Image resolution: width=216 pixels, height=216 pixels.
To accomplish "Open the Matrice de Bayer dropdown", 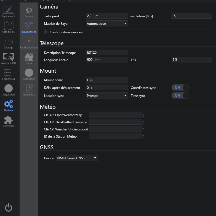I will (x=107, y=24).
